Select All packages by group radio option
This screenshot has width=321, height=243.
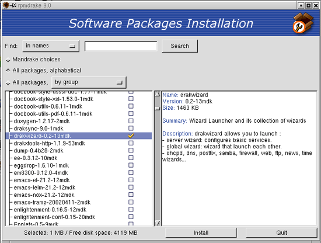tap(8, 83)
